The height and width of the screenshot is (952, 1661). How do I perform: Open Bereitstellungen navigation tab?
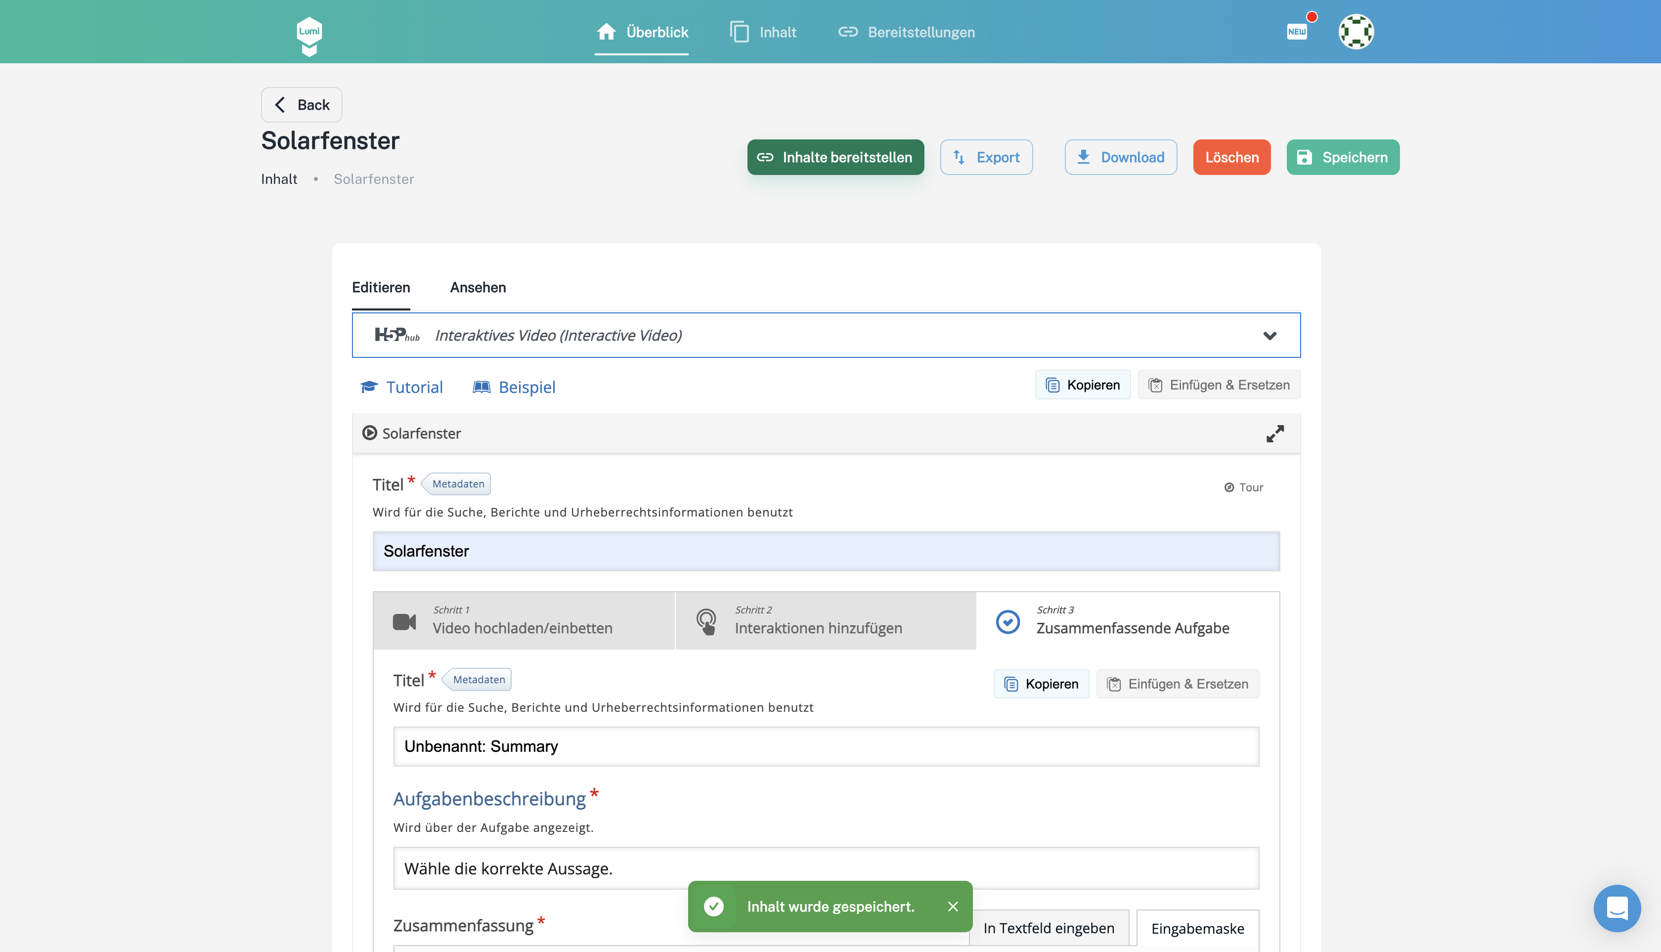(x=906, y=32)
